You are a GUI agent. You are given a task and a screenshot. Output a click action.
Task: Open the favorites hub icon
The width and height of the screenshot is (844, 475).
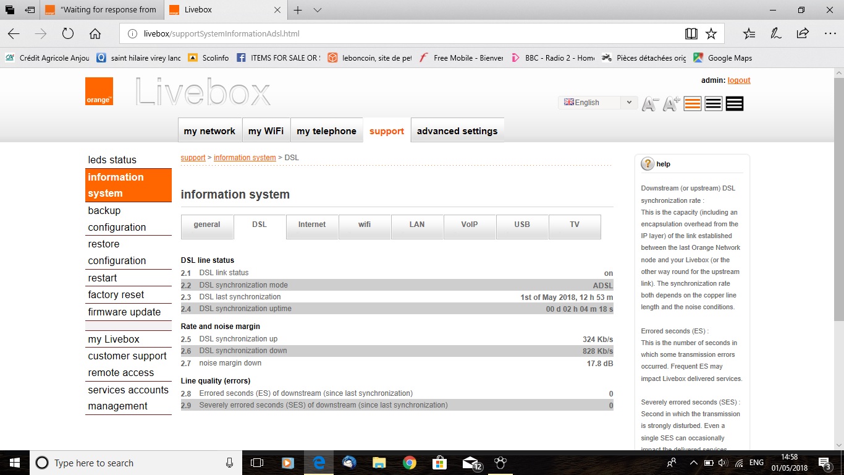click(749, 33)
